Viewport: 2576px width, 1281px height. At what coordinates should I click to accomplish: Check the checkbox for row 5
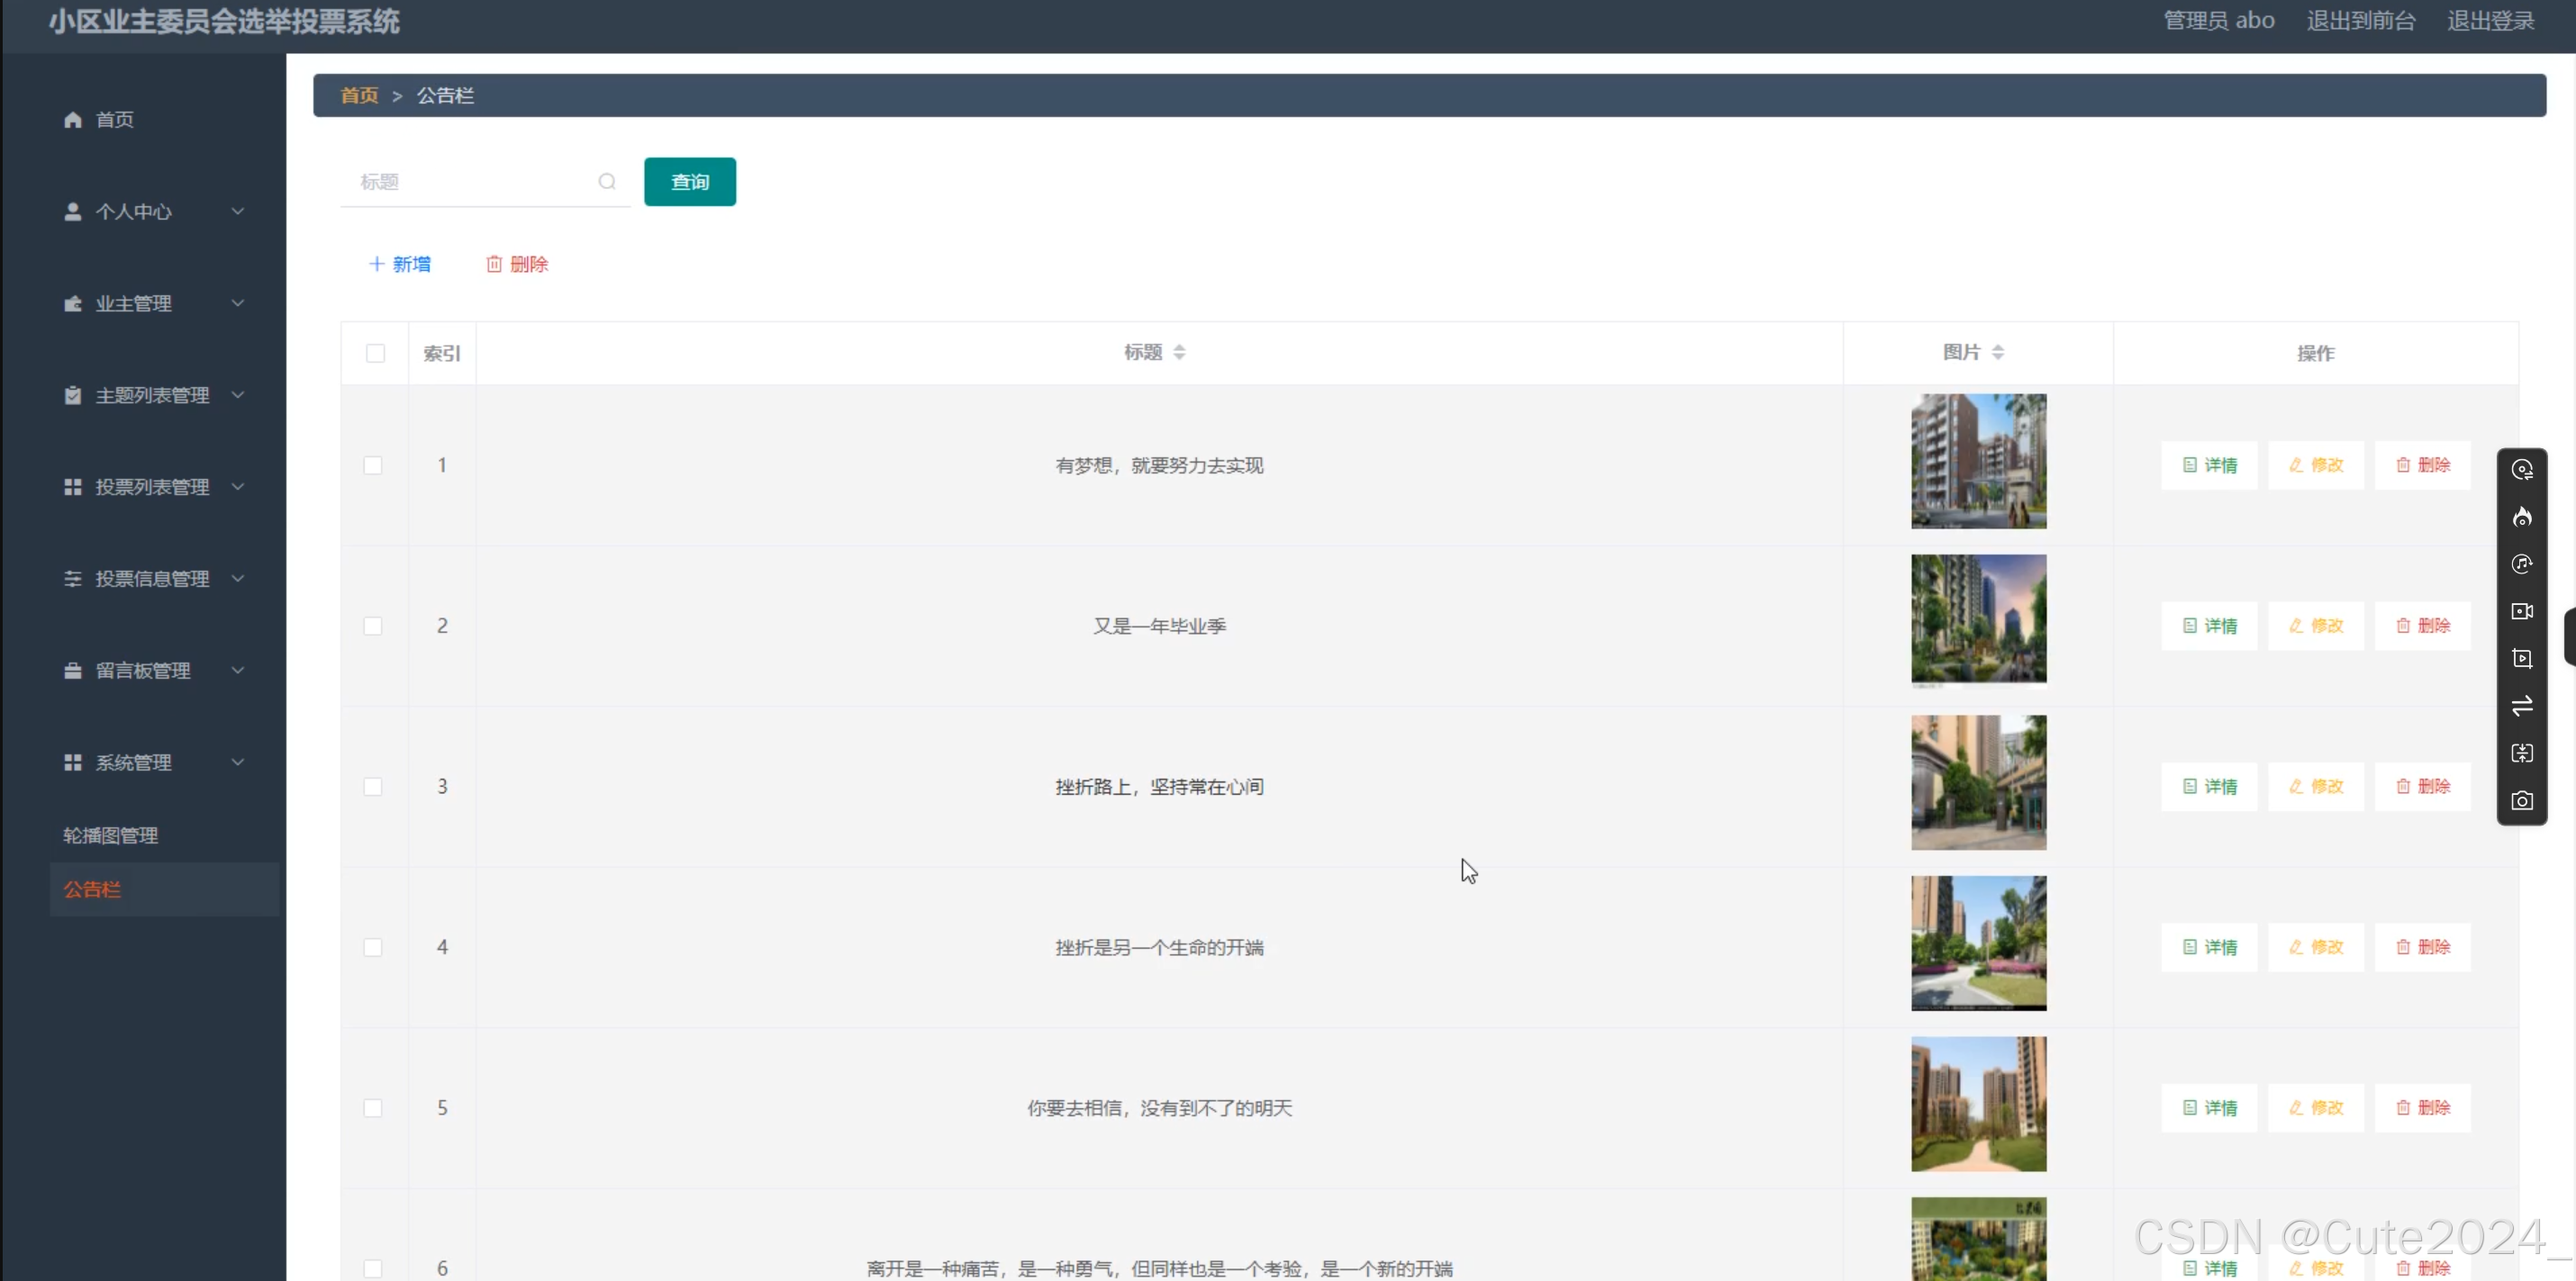coord(373,1109)
